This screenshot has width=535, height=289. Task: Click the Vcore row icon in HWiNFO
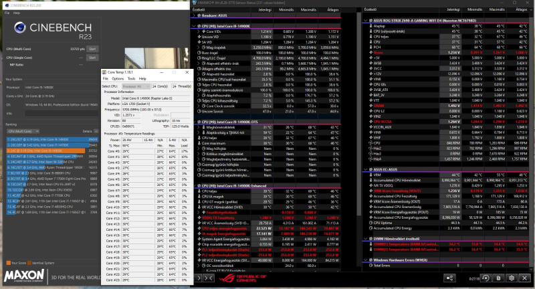click(x=371, y=53)
